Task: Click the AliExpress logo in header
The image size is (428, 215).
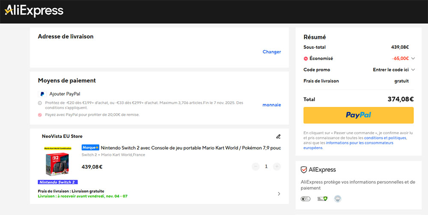Action: (34, 11)
